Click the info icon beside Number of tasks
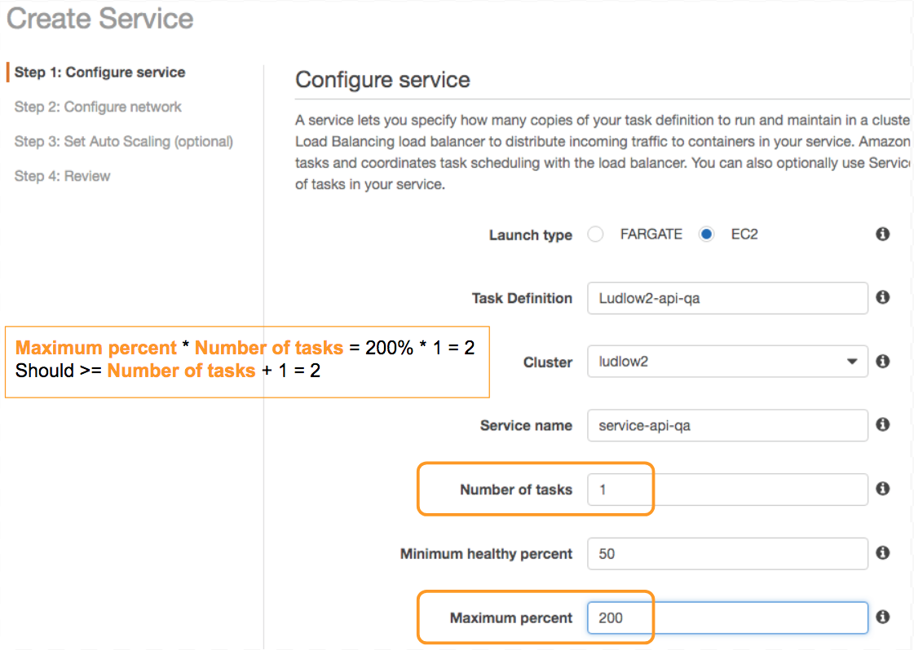Screen dimensions: 914x650 [x=882, y=489]
